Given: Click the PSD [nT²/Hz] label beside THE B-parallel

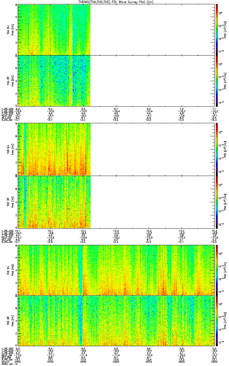Looking at the screenshot, I should pos(225,320).
